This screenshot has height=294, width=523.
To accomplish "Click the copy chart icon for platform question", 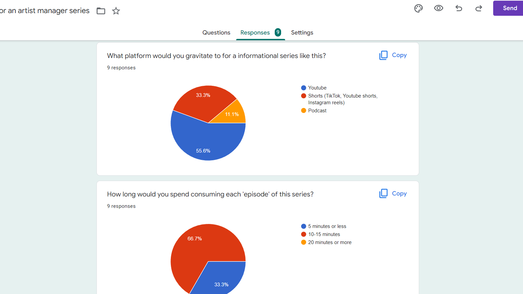I will click(383, 55).
